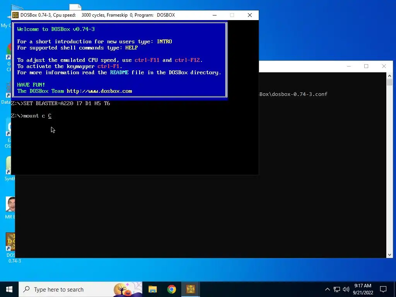Click the console scrollbar up arrow
This screenshot has width=396, height=297.
point(389,75)
